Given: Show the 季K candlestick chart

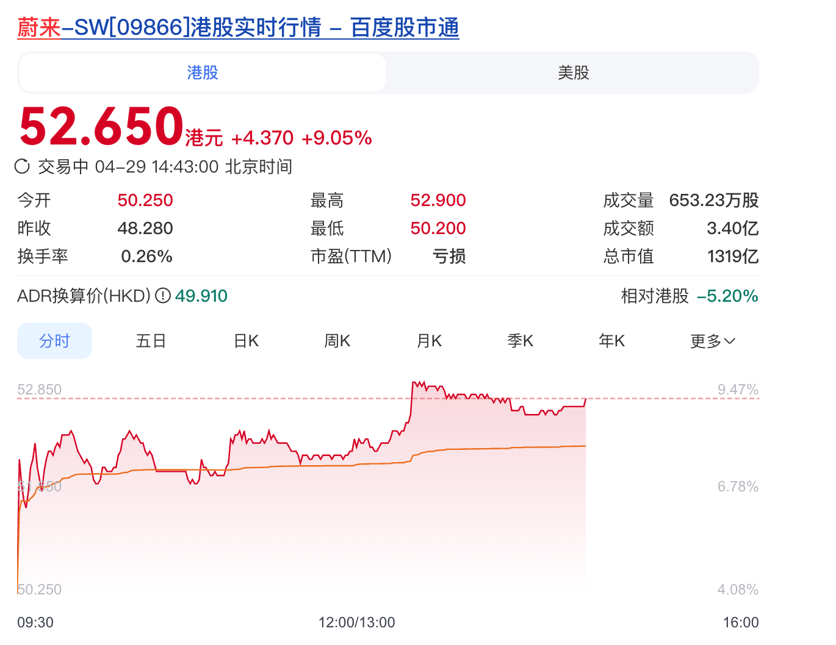Looking at the screenshot, I should click(521, 341).
